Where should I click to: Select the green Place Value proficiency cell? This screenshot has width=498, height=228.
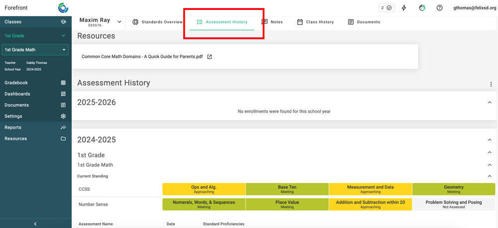coord(287,205)
